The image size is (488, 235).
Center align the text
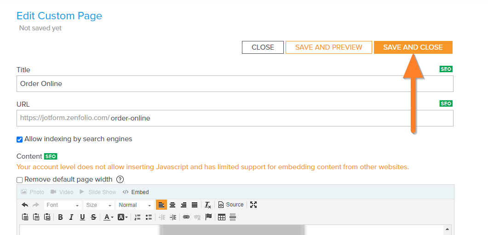(x=172, y=205)
